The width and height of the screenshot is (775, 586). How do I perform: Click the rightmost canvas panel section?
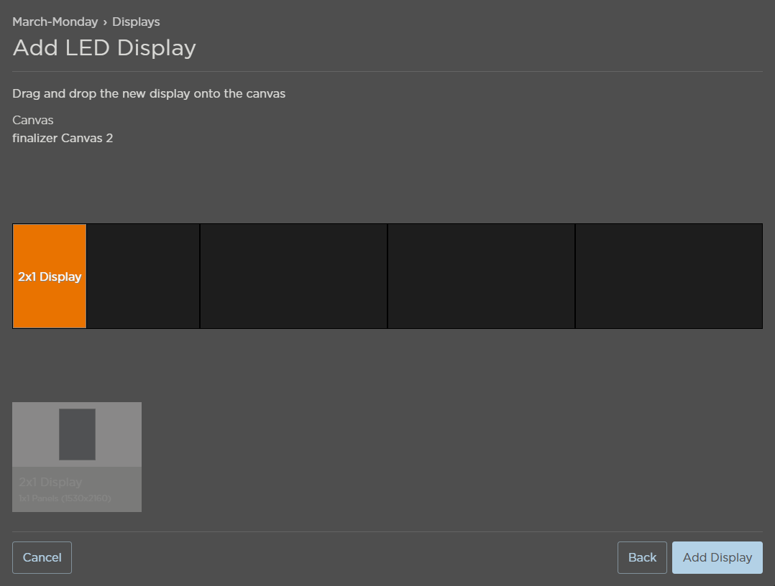[669, 276]
